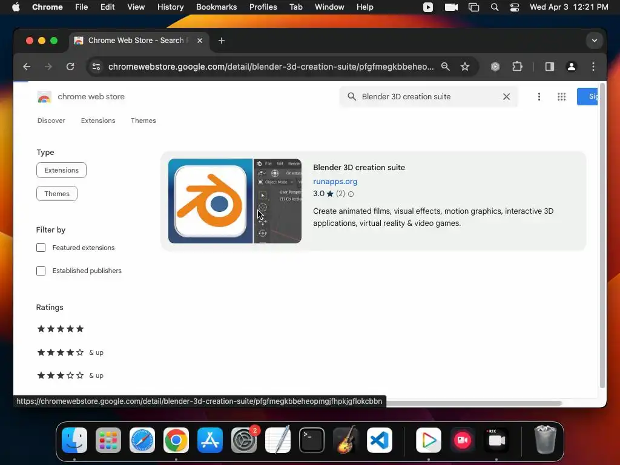Toggle the Chrome side panel
The image size is (620, 465).
pyautogui.click(x=550, y=67)
